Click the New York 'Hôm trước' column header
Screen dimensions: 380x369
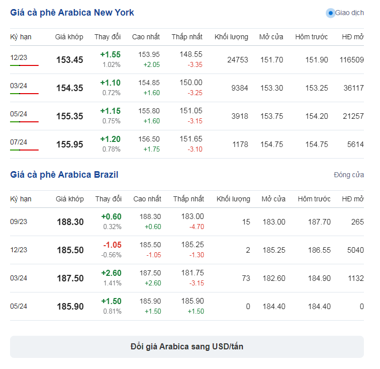click(x=312, y=37)
